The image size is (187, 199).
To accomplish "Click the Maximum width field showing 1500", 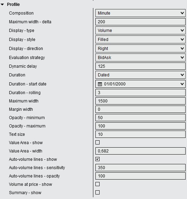I will [x=141, y=101].
